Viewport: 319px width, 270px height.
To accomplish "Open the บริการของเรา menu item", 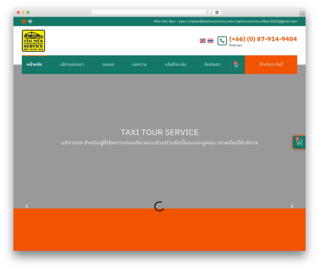I will tap(72, 64).
